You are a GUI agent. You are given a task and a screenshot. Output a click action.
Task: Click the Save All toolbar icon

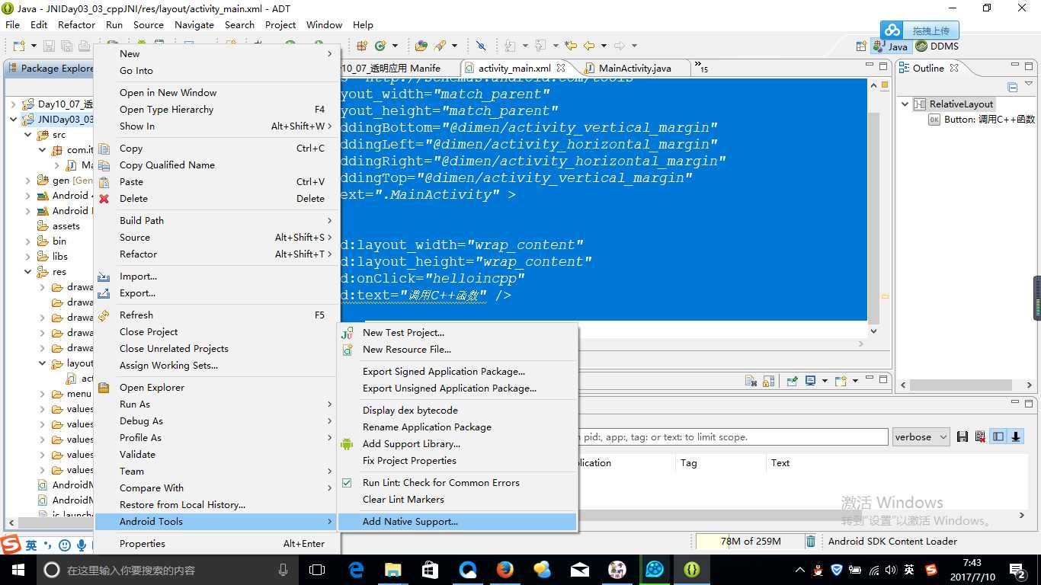[66, 46]
